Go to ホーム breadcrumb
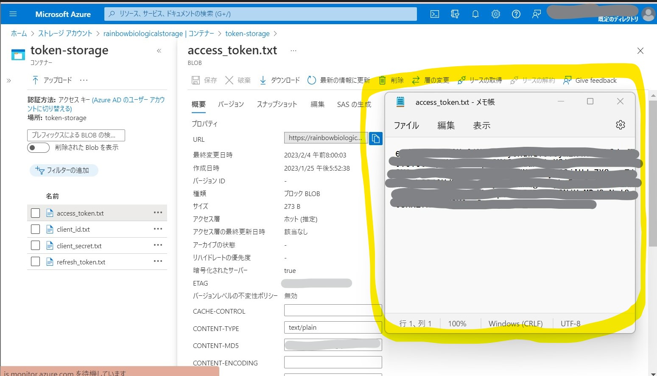657x376 pixels. (x=19, y=34)
